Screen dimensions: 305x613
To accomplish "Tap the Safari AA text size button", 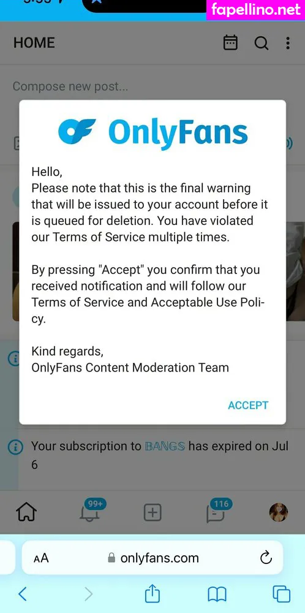I will coord(41,558).
